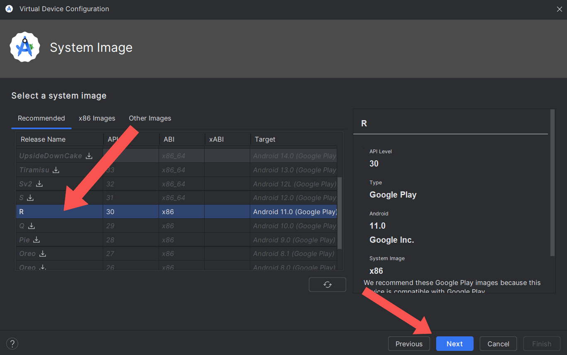Sort by the Release Name column header
Screen dimensions: 567x355
tap(60, 139)
